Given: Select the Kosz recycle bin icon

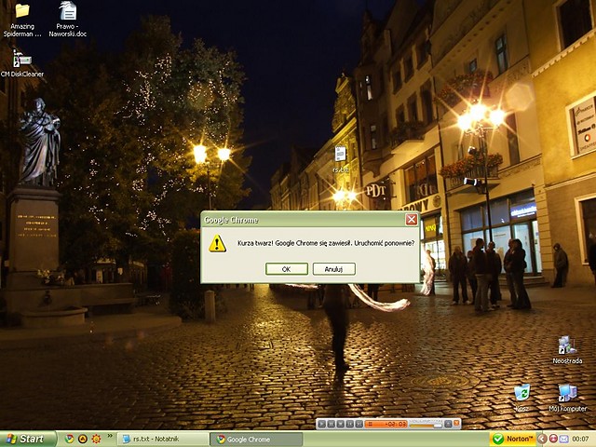Looking at the screenshot, I should pos(521,398).
